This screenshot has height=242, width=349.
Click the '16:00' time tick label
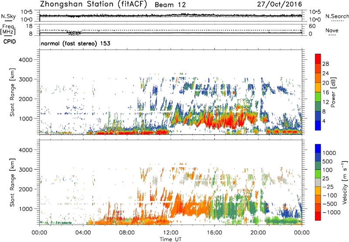(x=214, y=233)
